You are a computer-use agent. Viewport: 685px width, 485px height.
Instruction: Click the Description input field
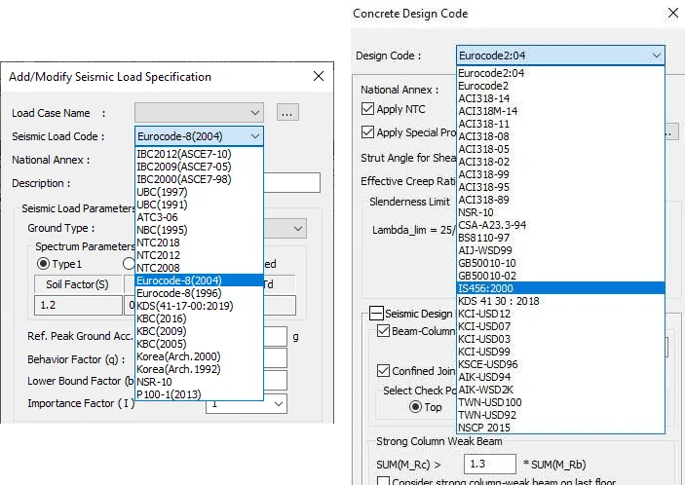[291, 182]
